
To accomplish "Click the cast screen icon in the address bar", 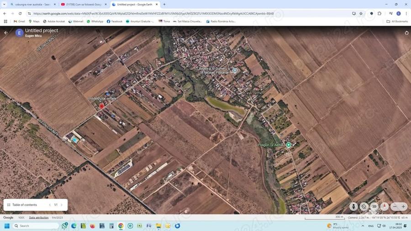I will tap(354, 13).
